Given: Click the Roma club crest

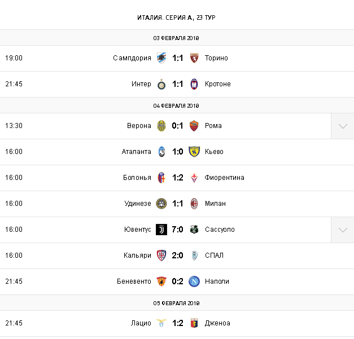Looking at the screenshot, I should click(194, 126).
